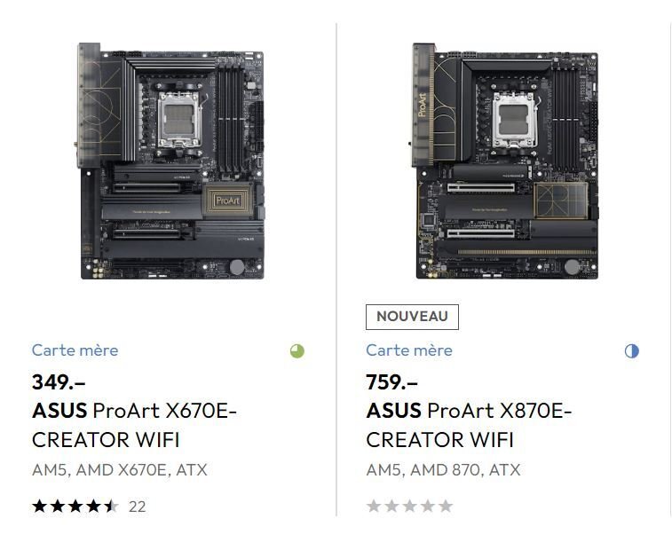Open the 22 reviews count
The image size is (672, 550).
point(137,507)
